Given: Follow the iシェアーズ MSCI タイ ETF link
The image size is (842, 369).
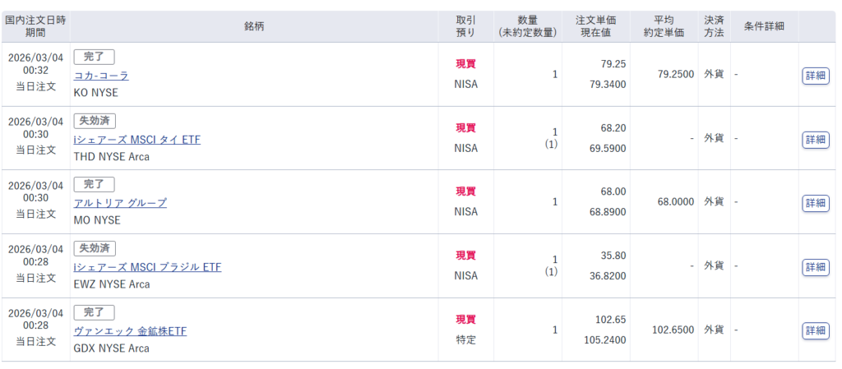Looking at the screenshot, I should [136, 140].
